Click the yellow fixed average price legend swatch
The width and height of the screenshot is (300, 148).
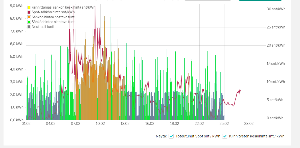click(x=29, y=8)
